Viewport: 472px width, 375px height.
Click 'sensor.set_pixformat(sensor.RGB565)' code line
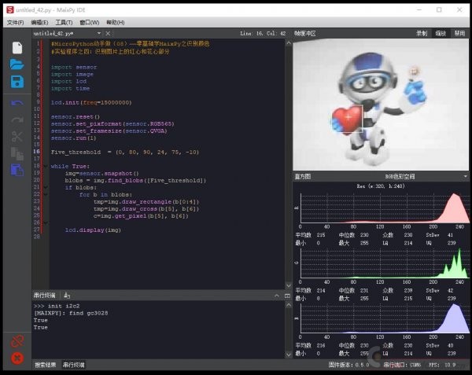[112, 124]
